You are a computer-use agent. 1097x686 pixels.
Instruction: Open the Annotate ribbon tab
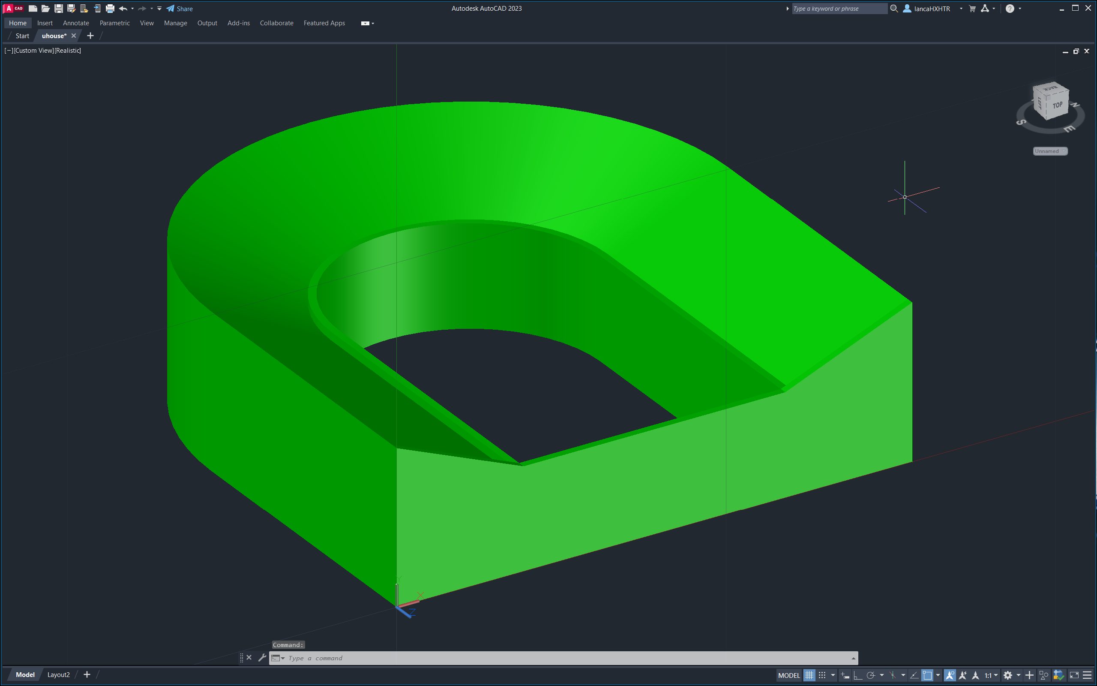coord(76,23)
